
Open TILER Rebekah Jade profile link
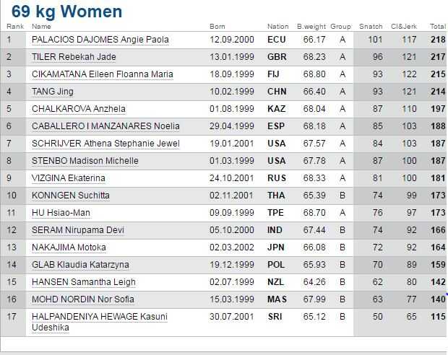tap(74, 57)
